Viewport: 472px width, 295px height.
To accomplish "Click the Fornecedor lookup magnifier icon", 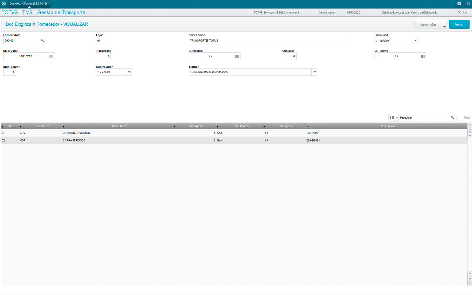I will [42, 41].
